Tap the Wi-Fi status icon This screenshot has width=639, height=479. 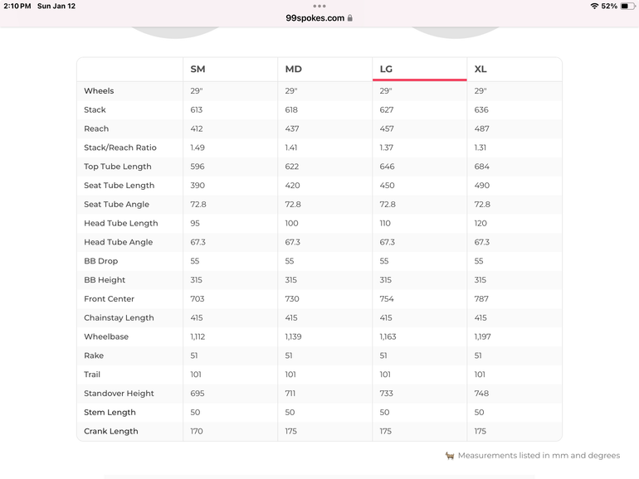click(x=594, y=7)
